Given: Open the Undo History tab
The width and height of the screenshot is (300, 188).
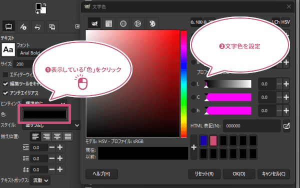Looking at the screenshot, I should pyautogui.click(x=37, y=26).
